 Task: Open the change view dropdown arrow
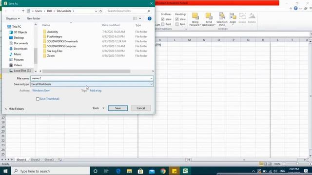pos(140,18)
